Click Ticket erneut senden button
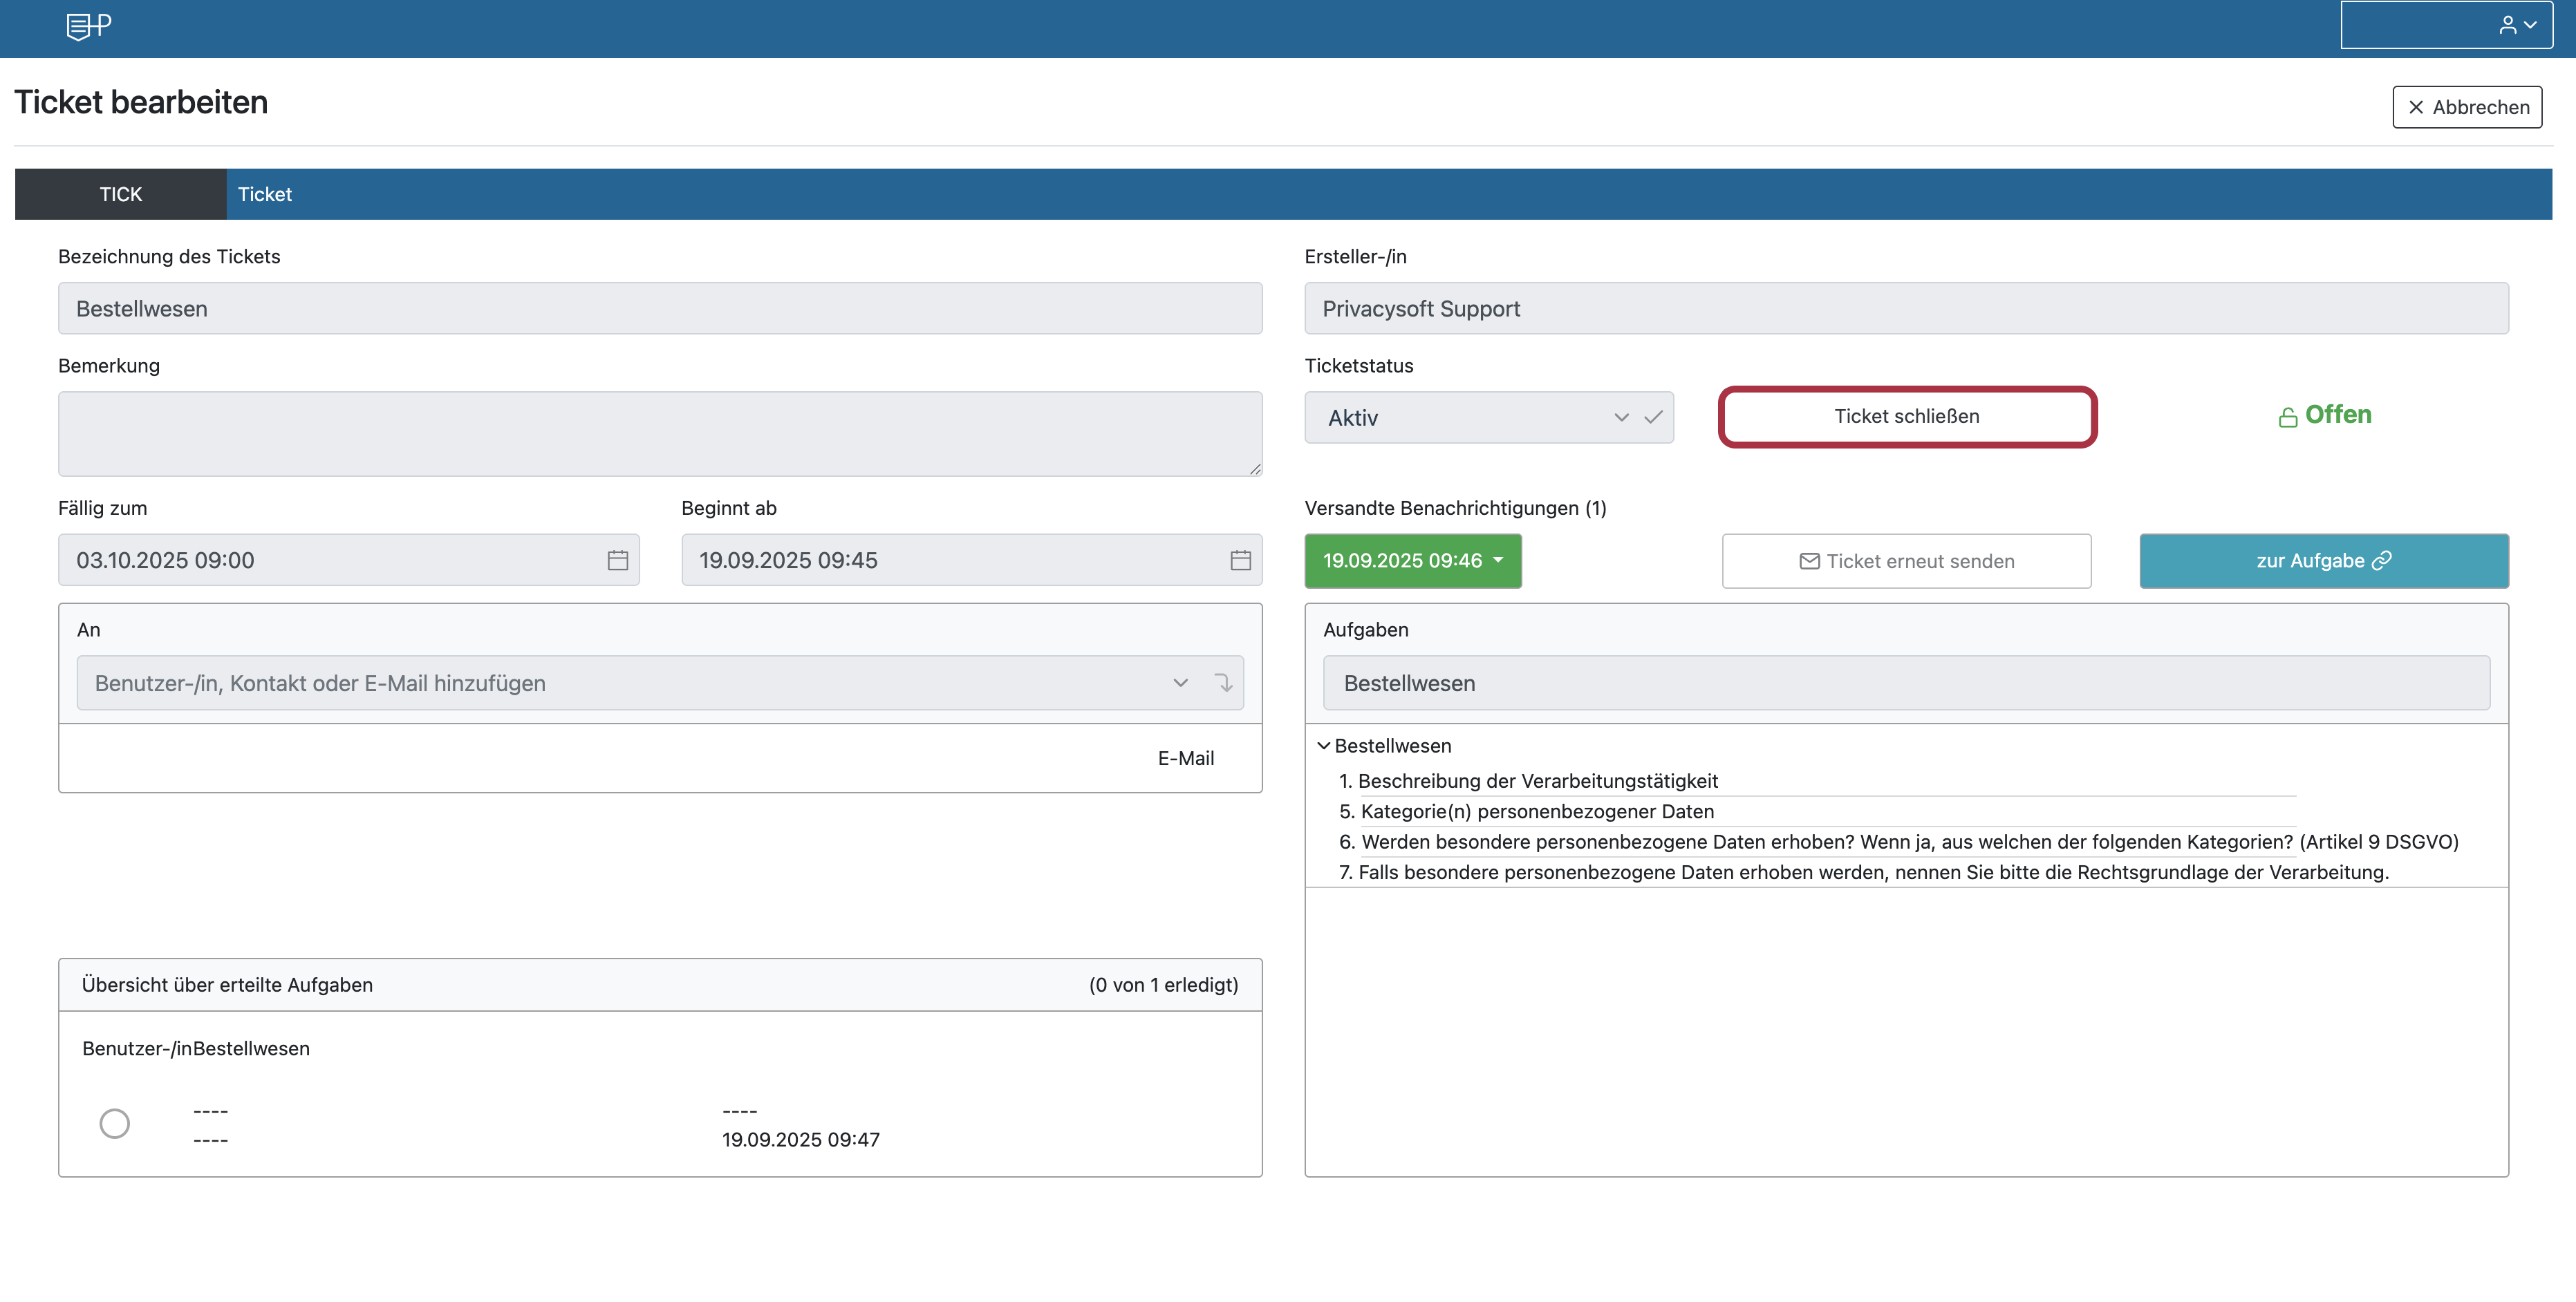This screenshot has width=2576, height=1302. (x=1906, y=562)
